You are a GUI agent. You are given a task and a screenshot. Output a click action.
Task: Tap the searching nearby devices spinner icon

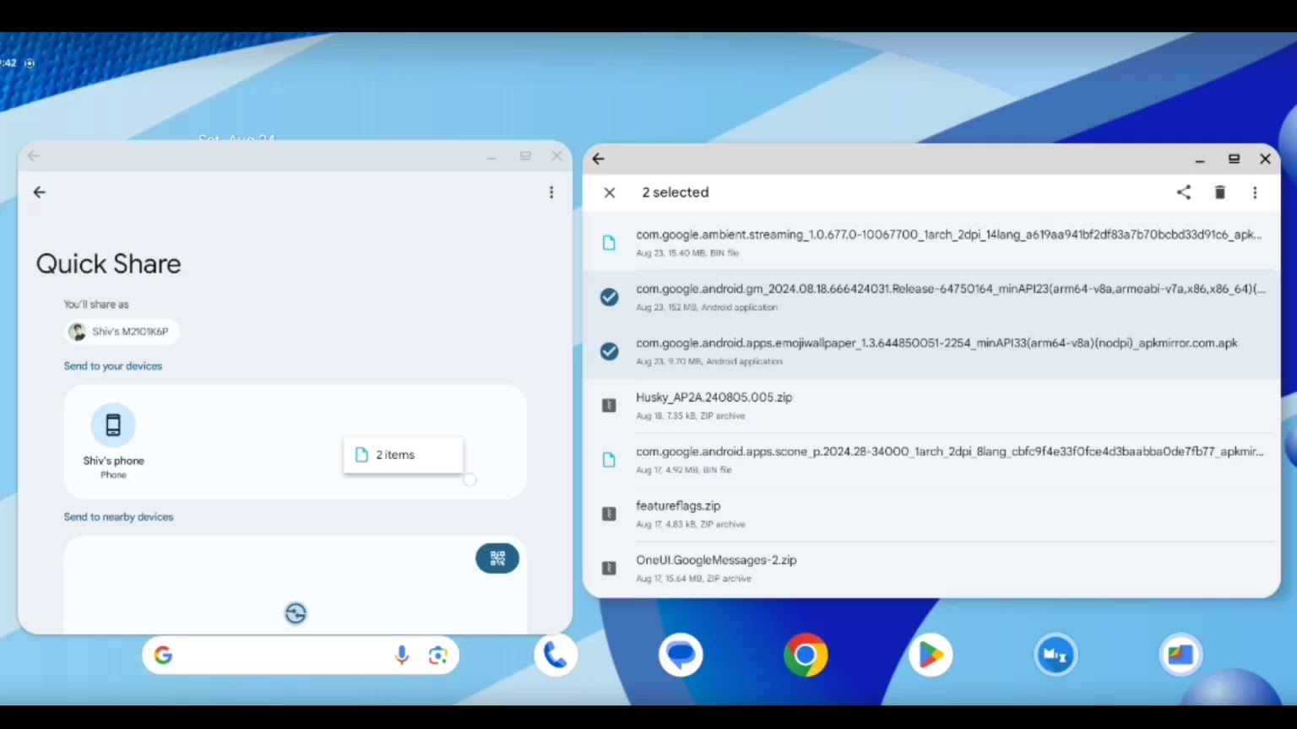pyautogui.click(x=296, y=613)
